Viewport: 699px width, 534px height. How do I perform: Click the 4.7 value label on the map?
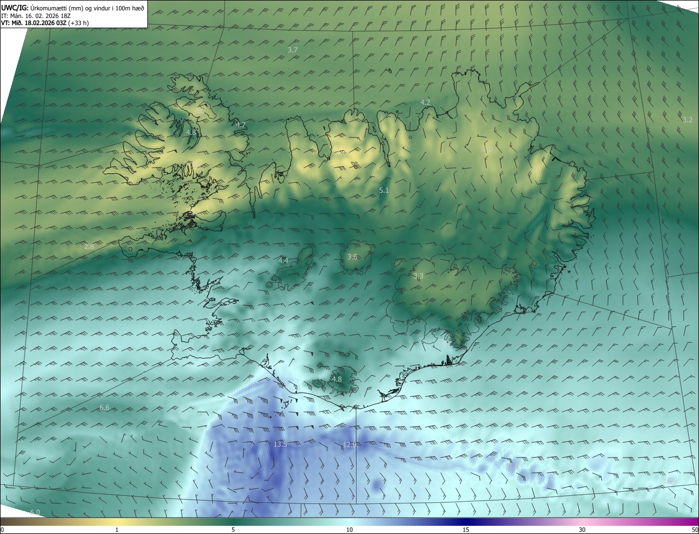241,125
